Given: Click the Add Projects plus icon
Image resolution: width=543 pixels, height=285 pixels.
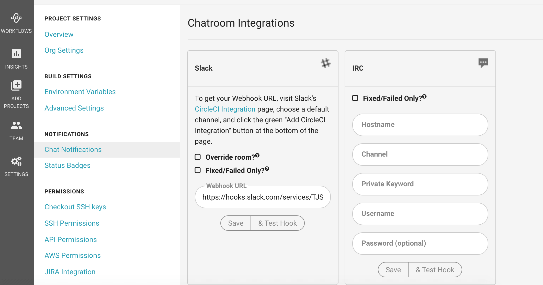Looking at the screenshot, I should [16, 85].
